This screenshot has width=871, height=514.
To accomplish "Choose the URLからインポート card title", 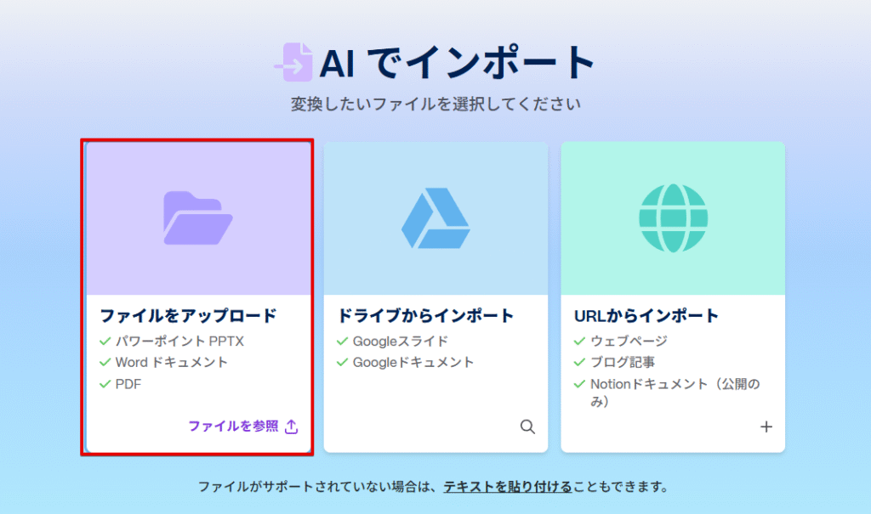I will tap(647, 316).
